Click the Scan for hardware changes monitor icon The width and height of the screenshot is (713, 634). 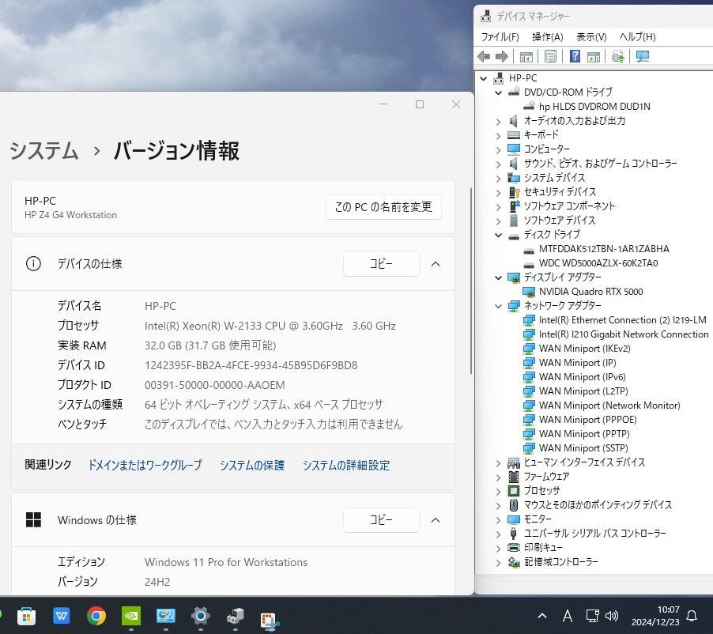click(643, 56)
